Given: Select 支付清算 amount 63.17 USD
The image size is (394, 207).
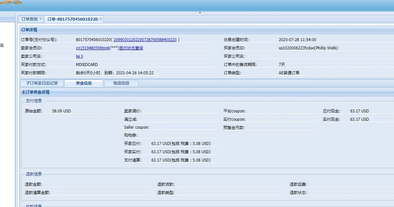Looking at the screenshot, I should coord(161,160).
